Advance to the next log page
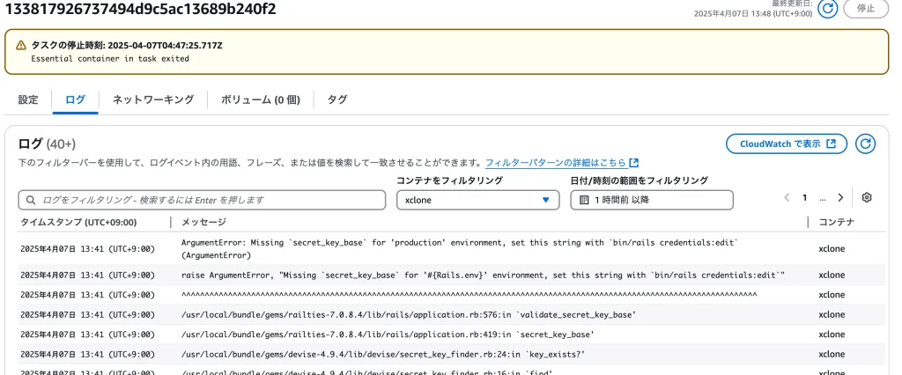Viewport: 902px width, 375px height. click(840, 198)
